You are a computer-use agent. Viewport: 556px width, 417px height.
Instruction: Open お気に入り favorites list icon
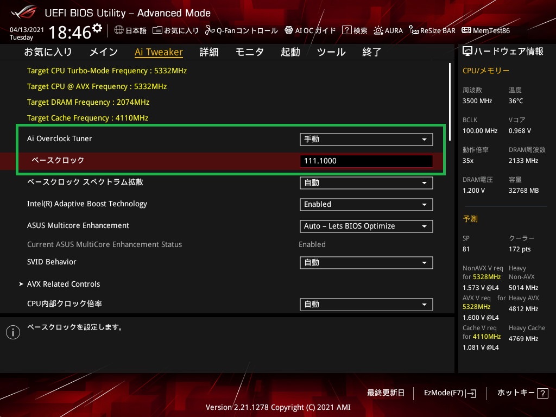[157, 30]
